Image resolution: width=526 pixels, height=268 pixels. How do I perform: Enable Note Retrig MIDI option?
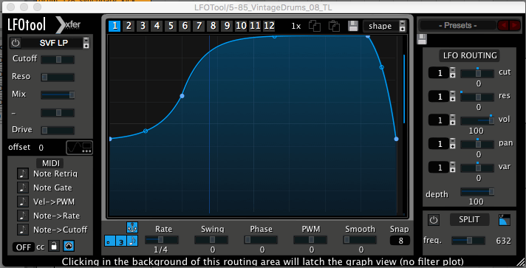tap(23, 173)
